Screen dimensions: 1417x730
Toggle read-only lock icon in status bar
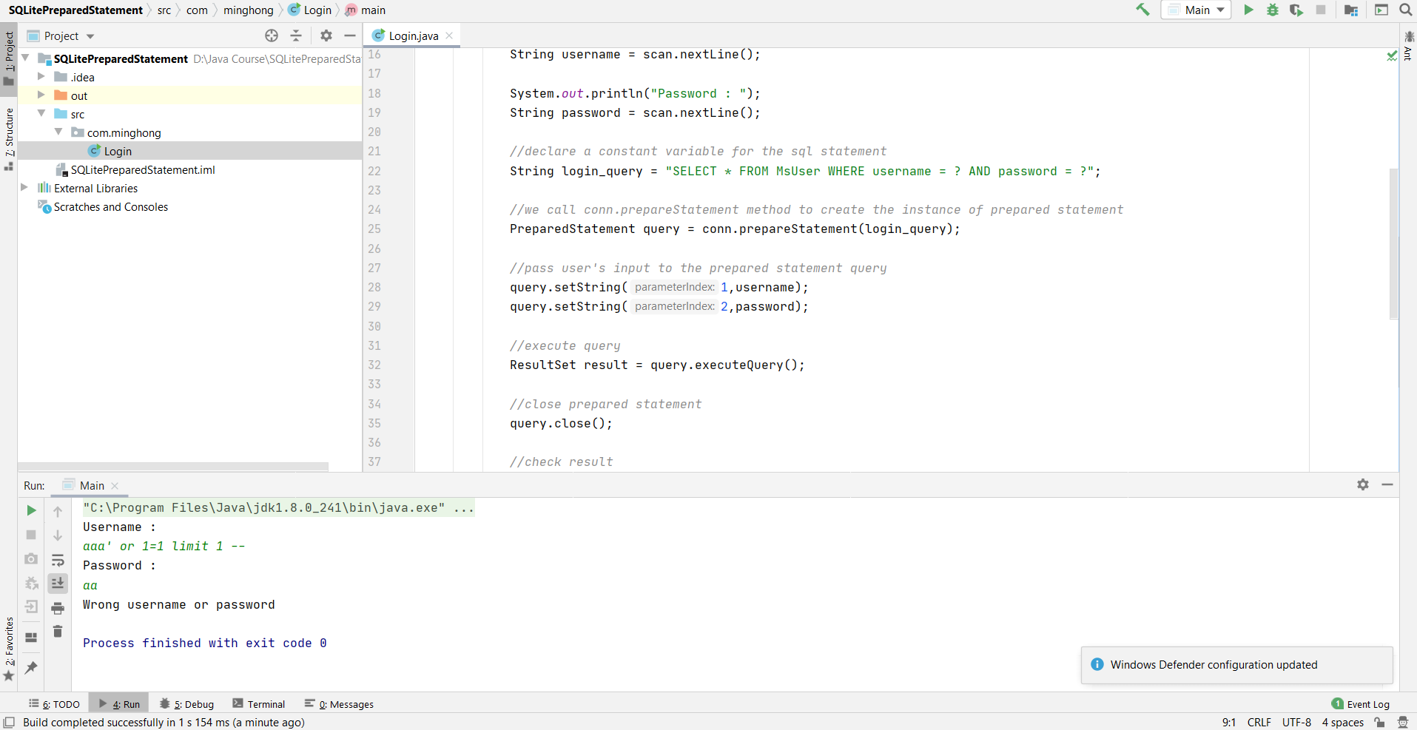pyautogui.click(x=1379, y=723)
